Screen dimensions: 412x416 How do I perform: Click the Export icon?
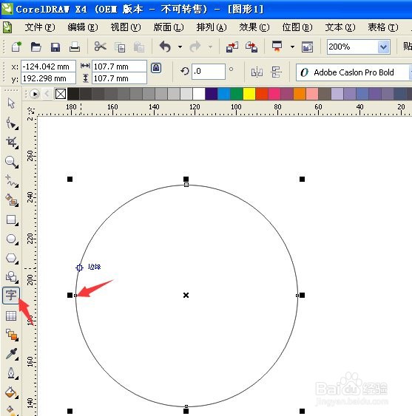(x=251, y=47)
